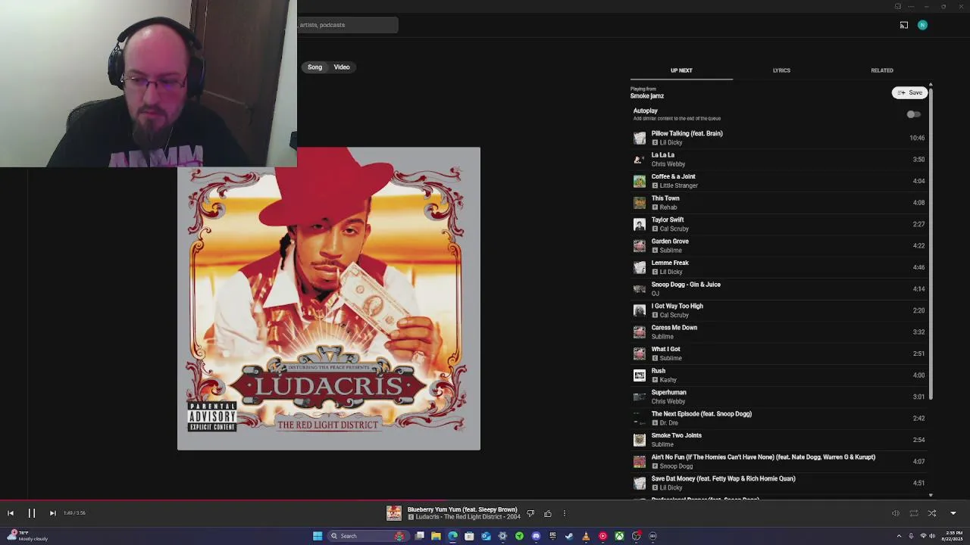The image size is (970, 545).
Task: Open Epic Games Launcher from the taskbar
Action: pos(552,536)
